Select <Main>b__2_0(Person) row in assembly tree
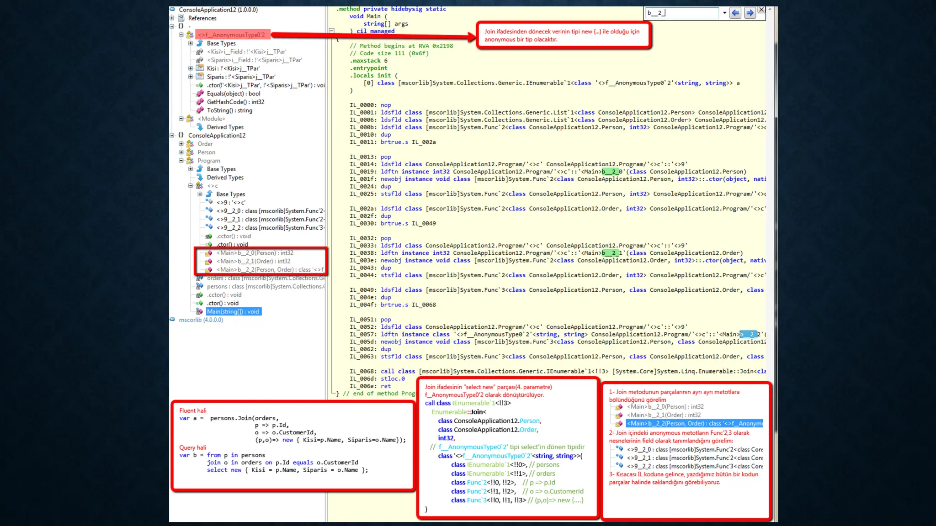This screenshot has height=526, width=936. coord(255,253)
